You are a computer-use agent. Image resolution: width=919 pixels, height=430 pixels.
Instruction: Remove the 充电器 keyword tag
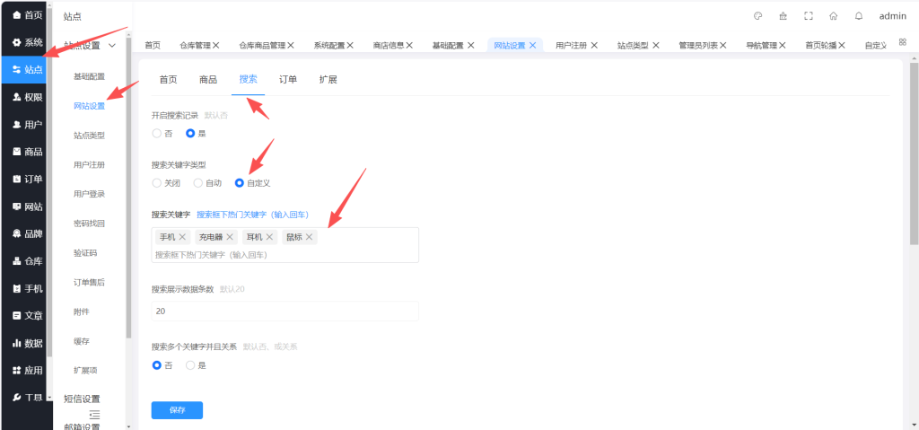(x=230, y=237)
